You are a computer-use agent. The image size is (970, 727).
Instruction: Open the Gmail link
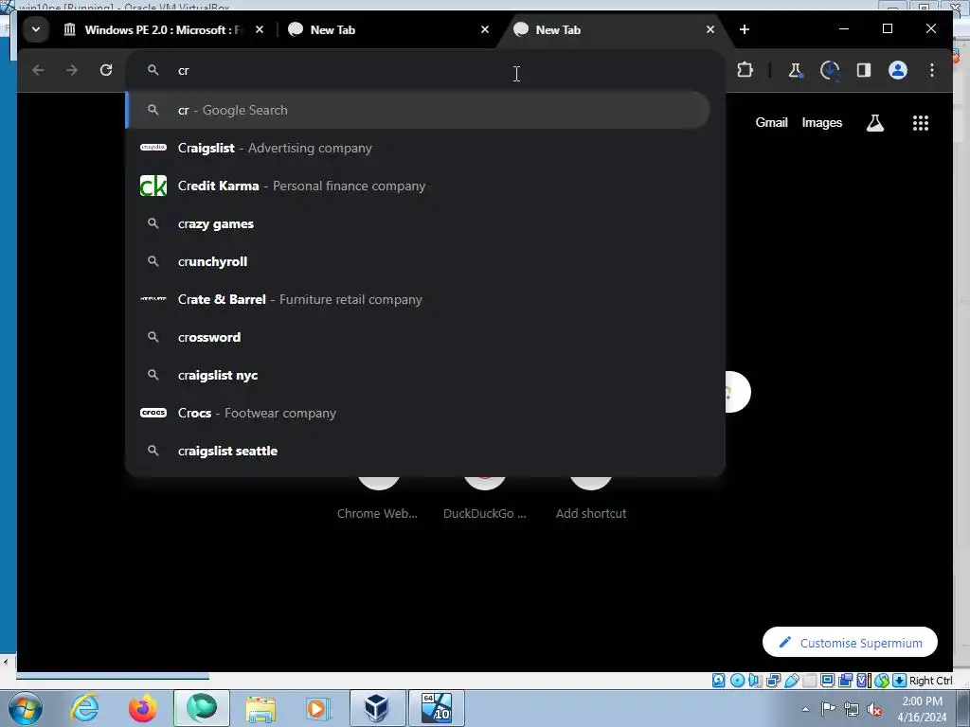point(771,122)
